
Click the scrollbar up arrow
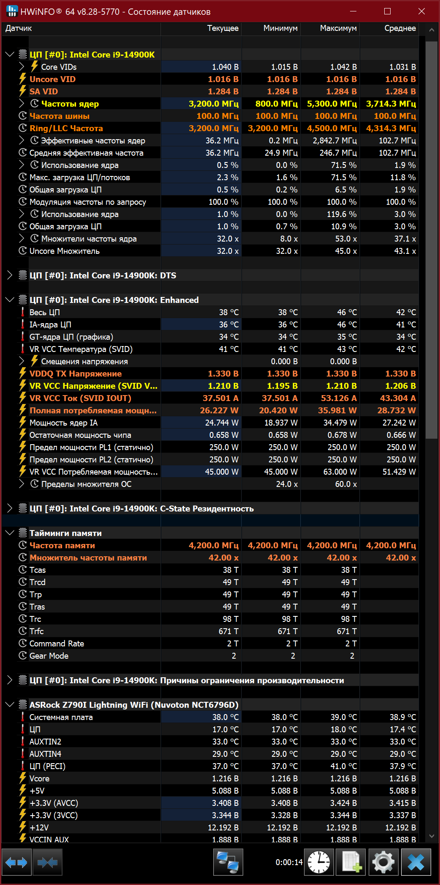(432, 30)
